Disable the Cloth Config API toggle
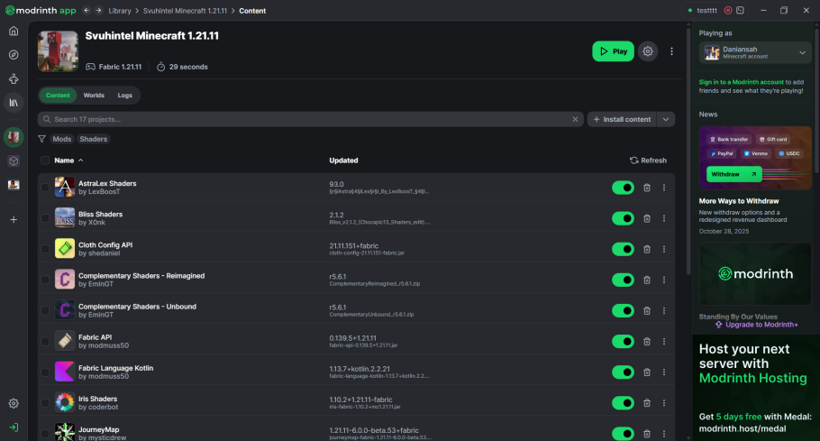Screen dimensions: 820x441 pyautogui.click(x=623, y=249)
